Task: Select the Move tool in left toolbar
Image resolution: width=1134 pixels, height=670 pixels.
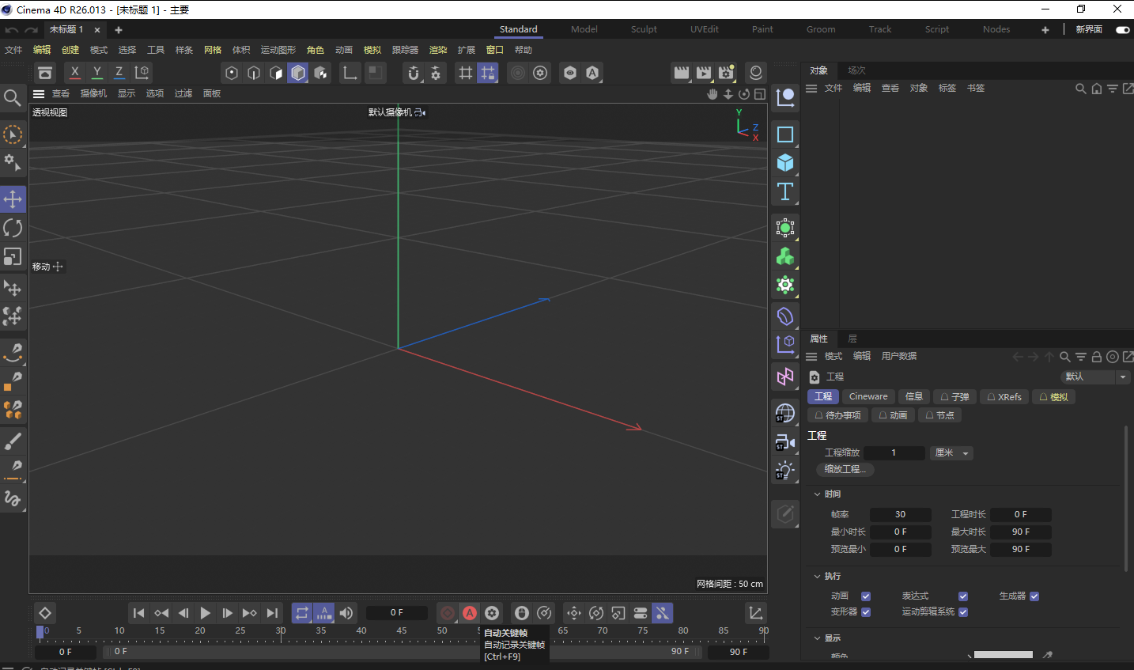Action: tap(13, 199)
